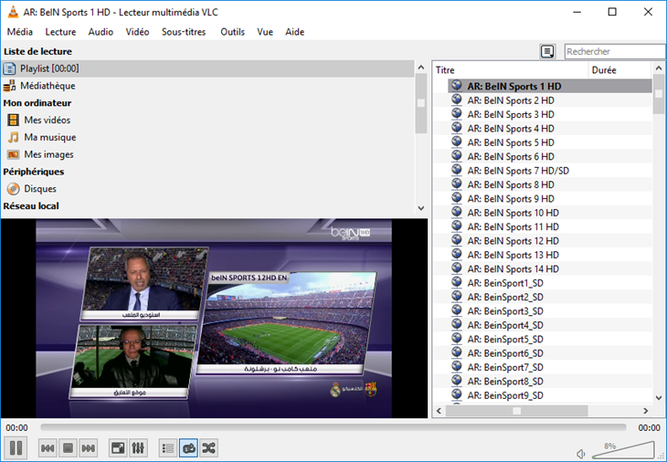Toggle loop repeat mode

tap(188, 448)
